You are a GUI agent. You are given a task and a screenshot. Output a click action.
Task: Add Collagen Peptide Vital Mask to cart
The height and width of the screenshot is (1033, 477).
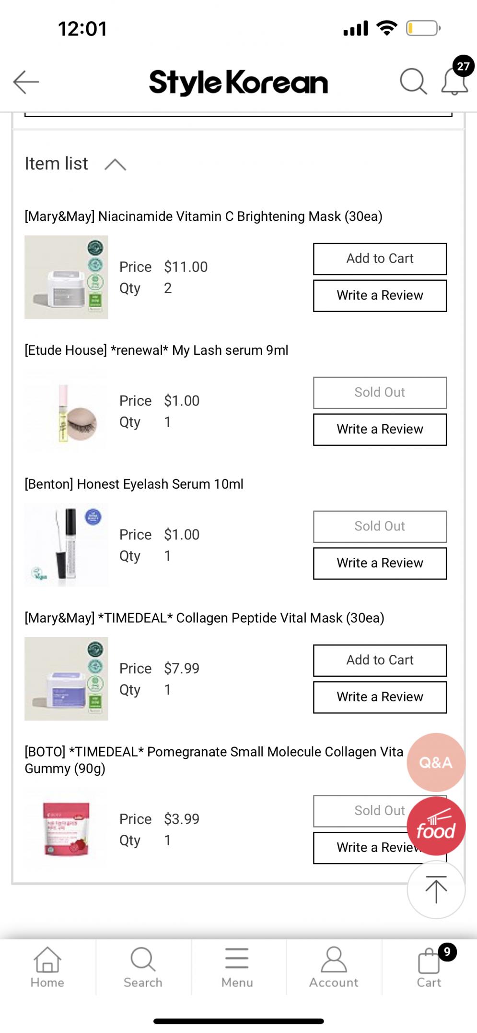380,661
